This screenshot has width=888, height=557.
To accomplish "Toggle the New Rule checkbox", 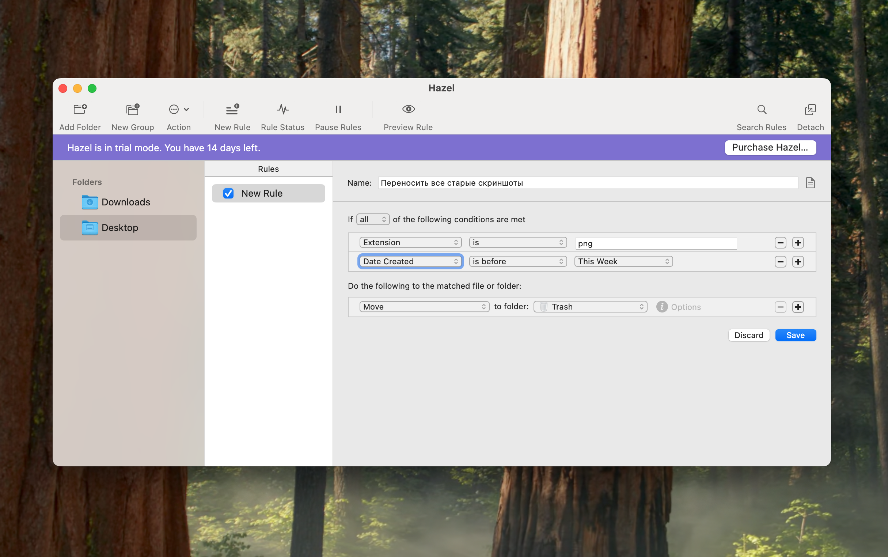I will click(x=228, y=193).
